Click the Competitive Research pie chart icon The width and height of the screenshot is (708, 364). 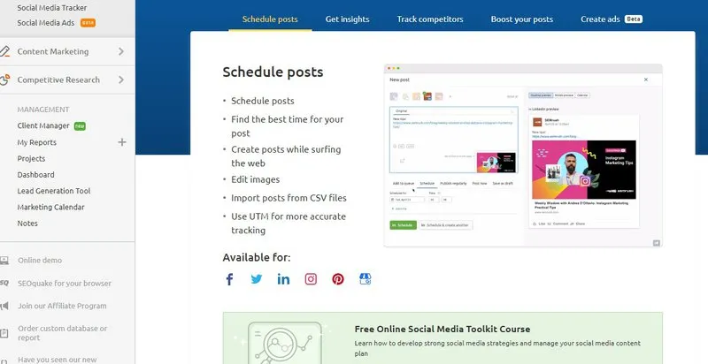pos(4,80)
